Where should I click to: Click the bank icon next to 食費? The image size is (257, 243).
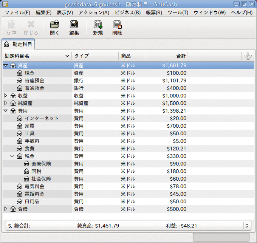(20, 149)
